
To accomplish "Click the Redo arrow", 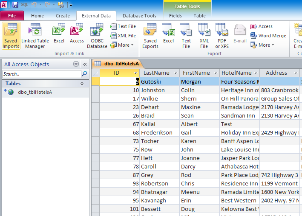I will [x=47, y=4].
